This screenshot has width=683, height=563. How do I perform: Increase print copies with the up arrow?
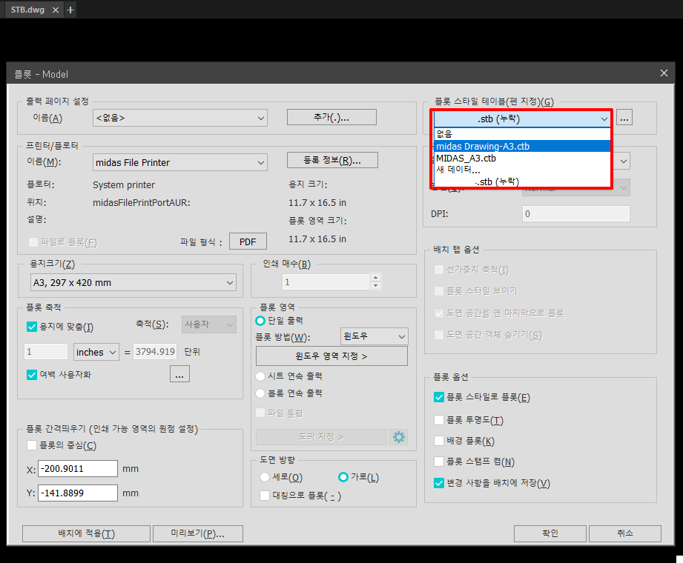tap(375, 279)
